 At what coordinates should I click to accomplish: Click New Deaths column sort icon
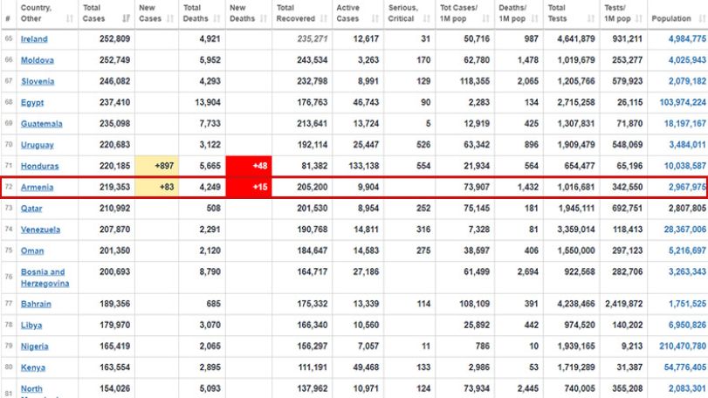click(x=264, y=18)
